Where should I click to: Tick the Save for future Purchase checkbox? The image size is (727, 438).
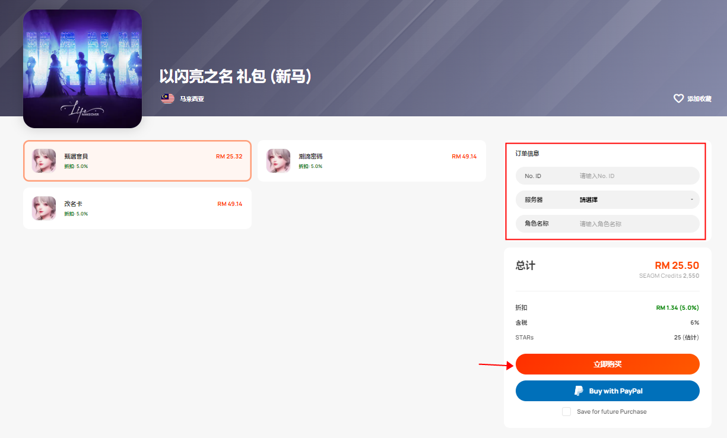(567, 411)
